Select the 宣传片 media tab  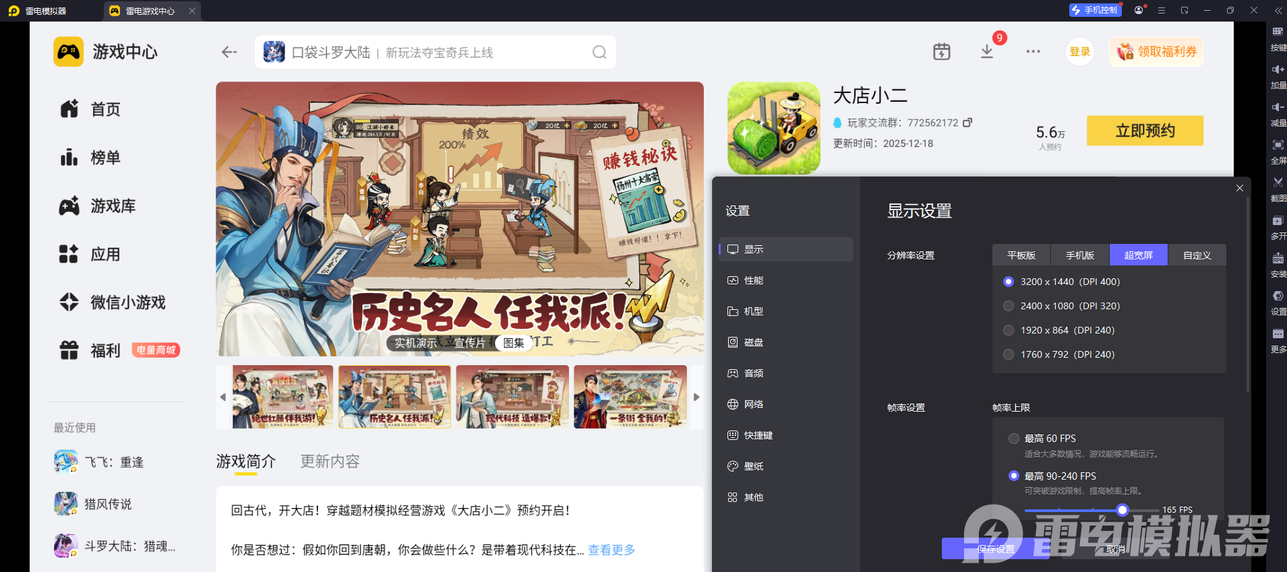470,343
